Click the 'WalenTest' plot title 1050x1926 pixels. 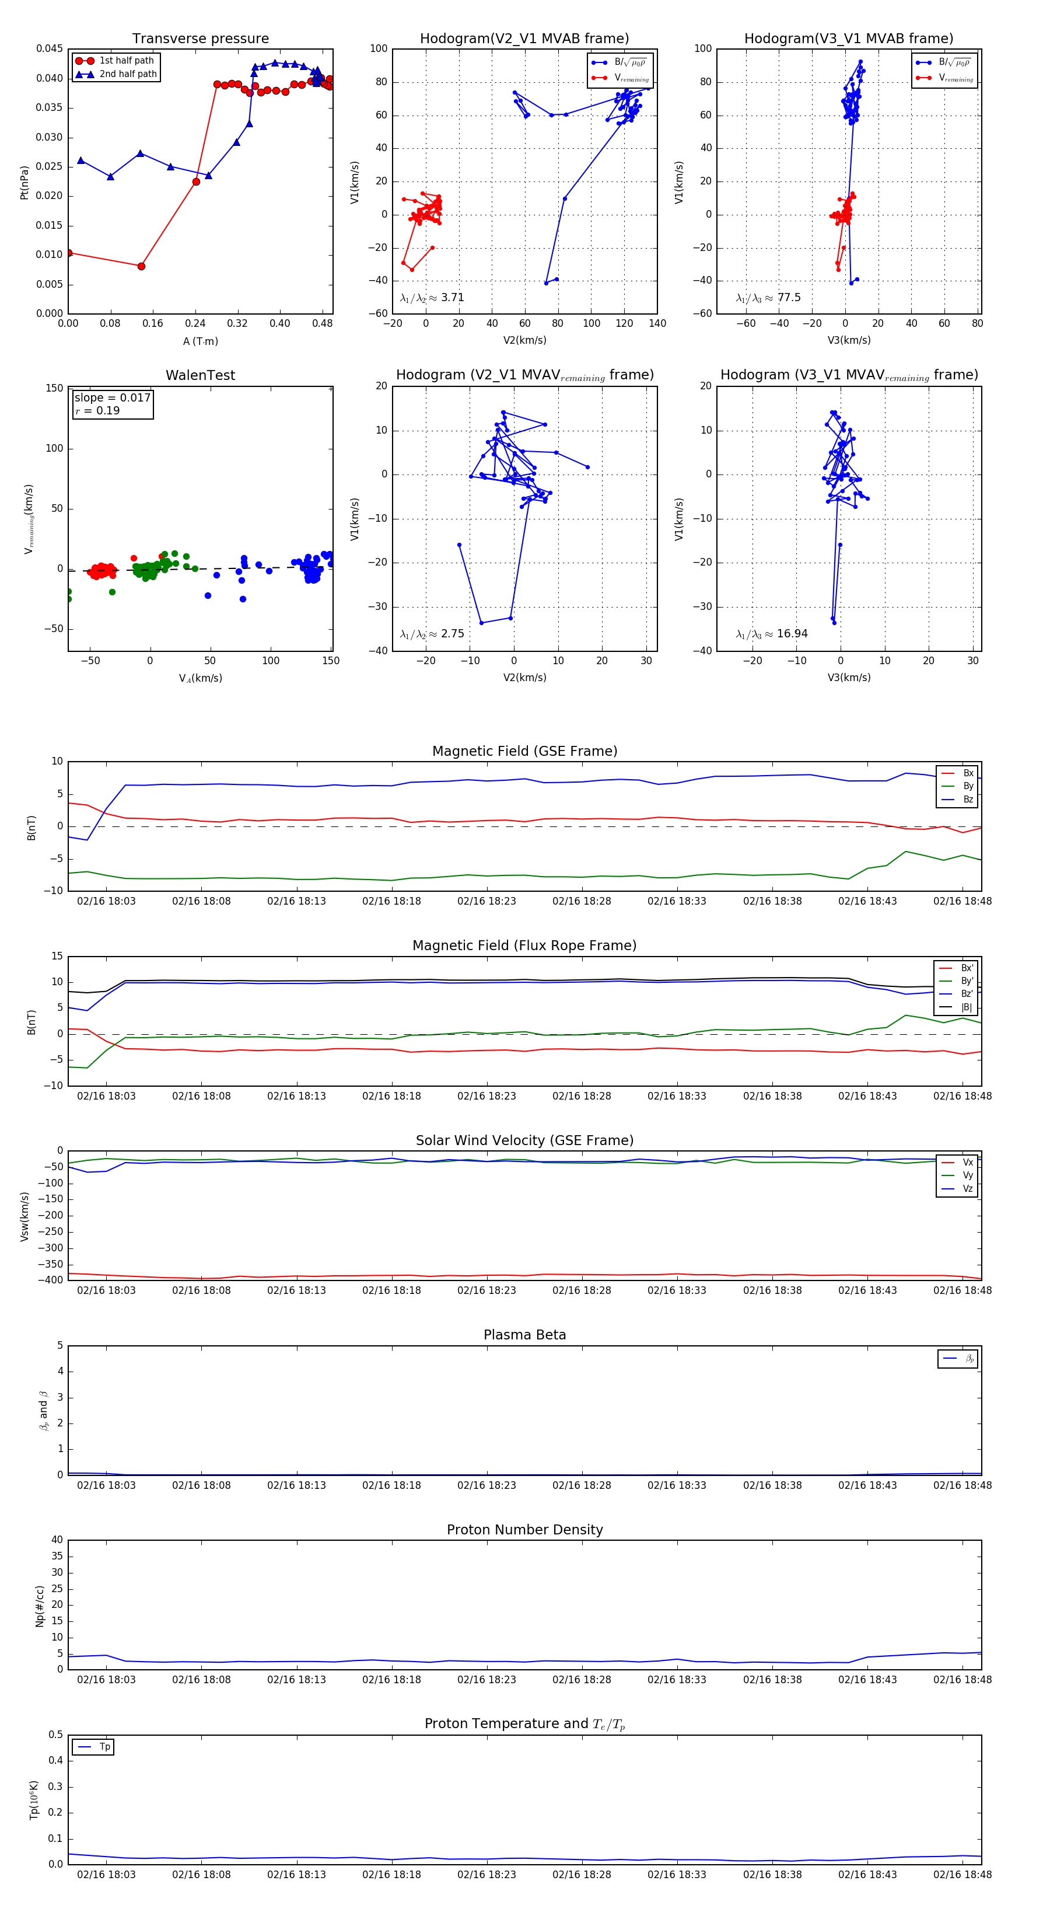tap(200, 375)
